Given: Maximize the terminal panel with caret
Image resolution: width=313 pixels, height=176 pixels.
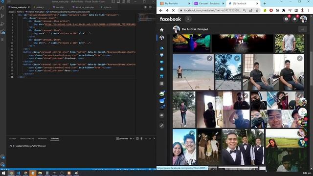Looking at the screenshot, I should (x=150, y=138).
